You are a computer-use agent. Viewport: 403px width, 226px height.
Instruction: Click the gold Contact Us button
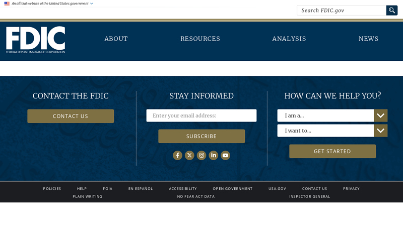(x=71, y=116)
